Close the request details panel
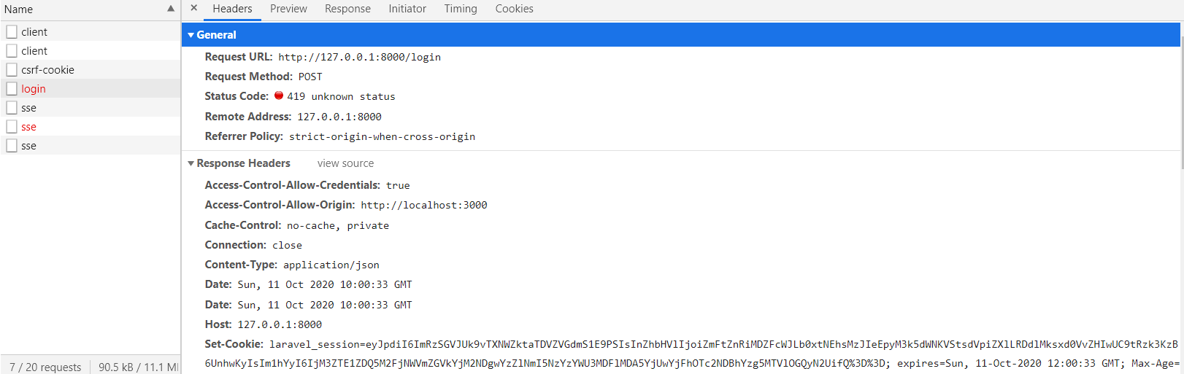 193,8
